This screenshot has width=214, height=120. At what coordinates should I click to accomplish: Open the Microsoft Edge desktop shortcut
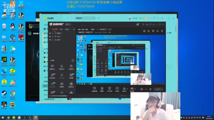pyautogui.click(x=4, y=73)
